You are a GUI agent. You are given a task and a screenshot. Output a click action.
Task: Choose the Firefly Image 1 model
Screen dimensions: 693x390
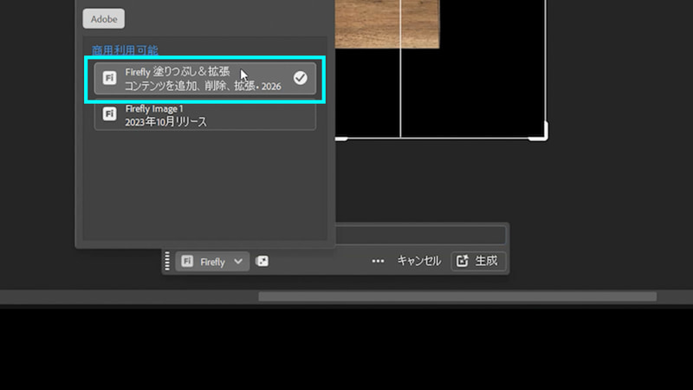204,115
